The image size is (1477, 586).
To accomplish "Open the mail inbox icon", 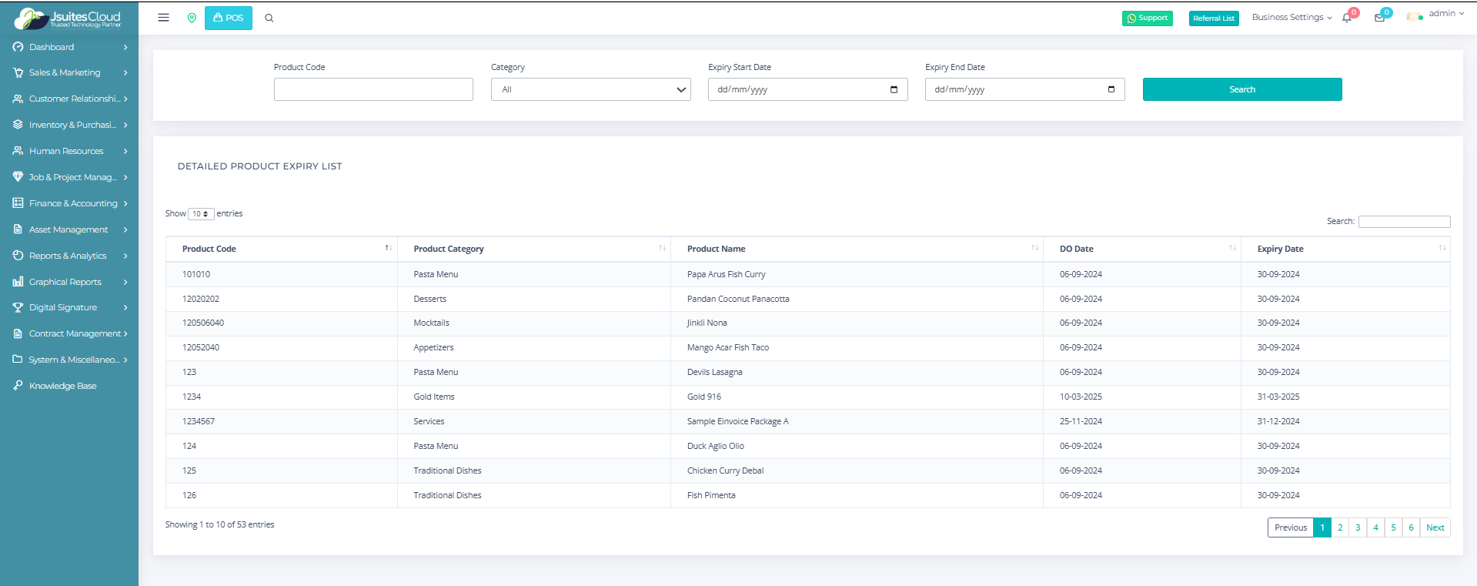I will click(x=1379, y=18).
